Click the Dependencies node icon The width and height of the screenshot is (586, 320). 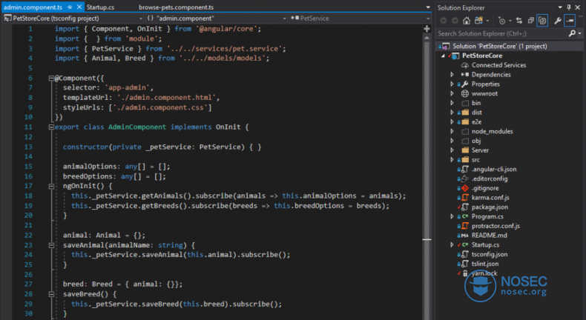coord(465,75)
